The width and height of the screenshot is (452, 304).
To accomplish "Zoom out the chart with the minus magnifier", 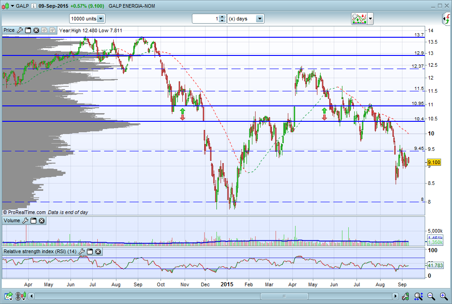I will click(431, 296).
